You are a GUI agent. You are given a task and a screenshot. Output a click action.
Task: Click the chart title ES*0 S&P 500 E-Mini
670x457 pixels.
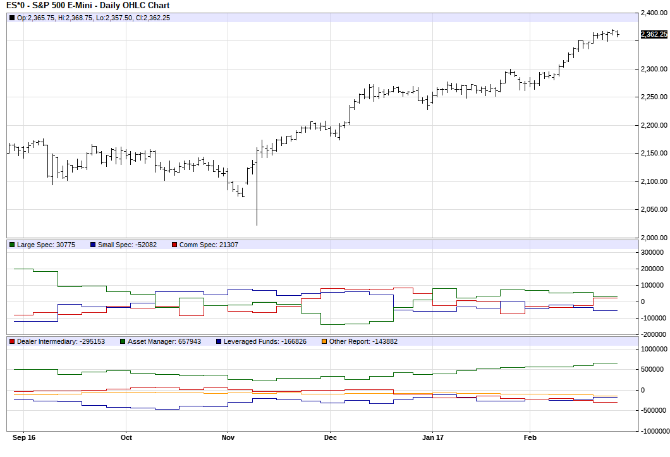coord(88,5)
